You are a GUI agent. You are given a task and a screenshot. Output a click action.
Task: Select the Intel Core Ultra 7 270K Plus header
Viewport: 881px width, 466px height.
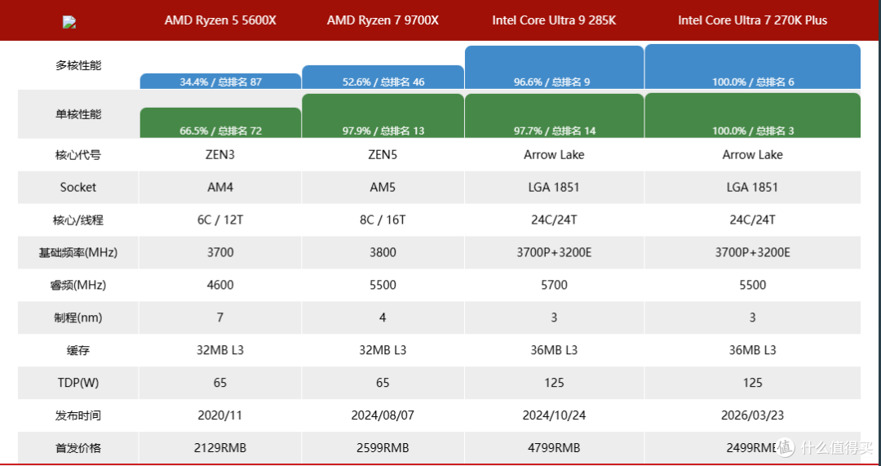point(752,20)
